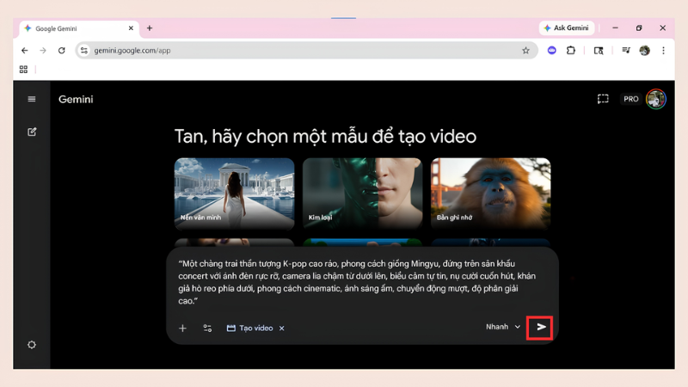Click the heading "Tan, hãy chọn một mẫu để tạo video"
The image size is (688, 387).
pyautogui.click(x=325, y=137)
